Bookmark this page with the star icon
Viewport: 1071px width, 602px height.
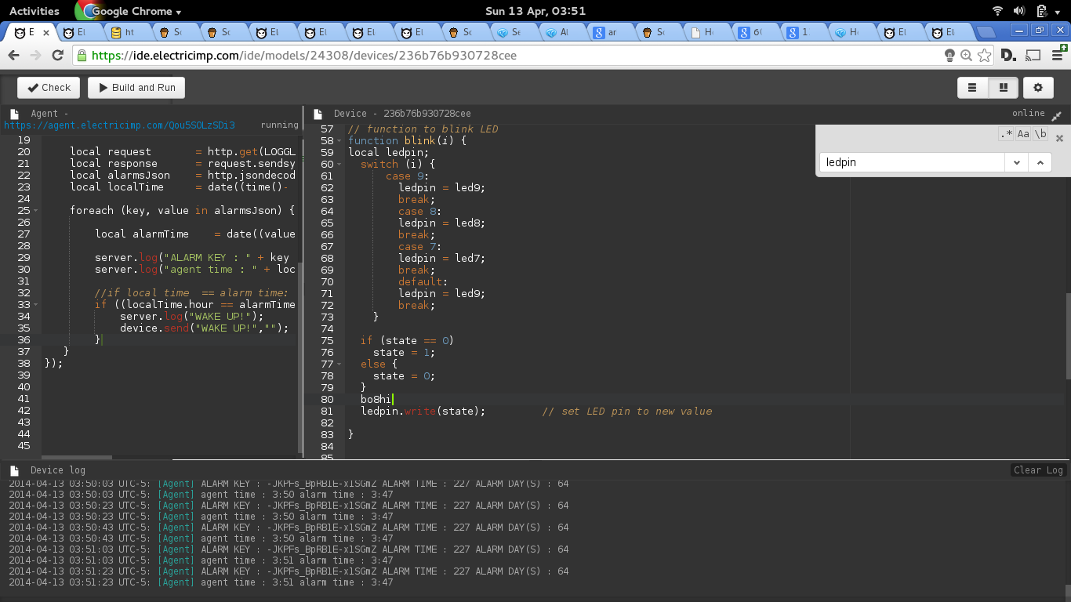(x=986, y=56)
